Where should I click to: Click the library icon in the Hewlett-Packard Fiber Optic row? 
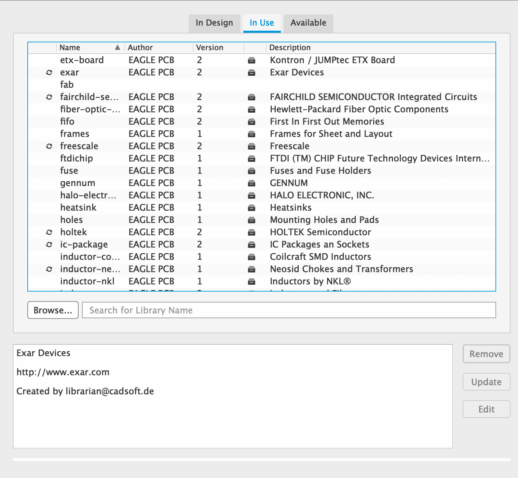click(x=251, y=110)
